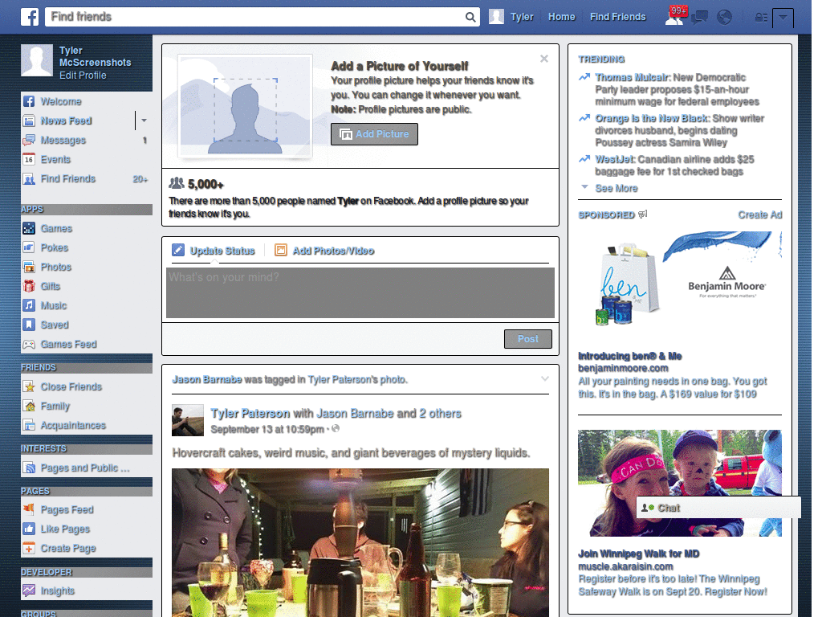
Task: Open the notifications globe icon
Action: (x=724, y=18)
